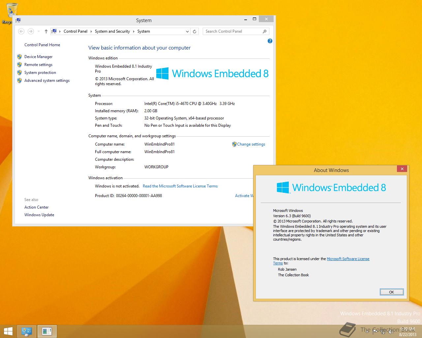Expand the address bar history dropdown
The height and width of the screenshot is (338, 422).
pos(187,31)
